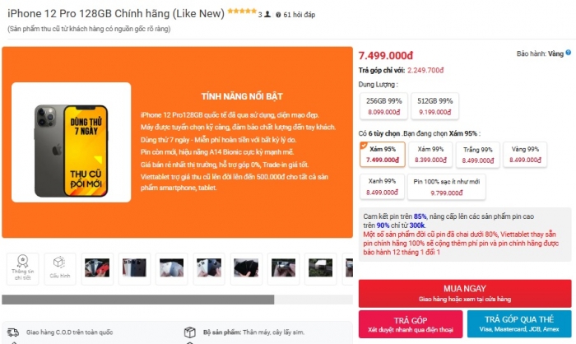Click the question icon before 61 hỏi đáp
This screenshot has width=576, height=344.
tap(278, 15)
